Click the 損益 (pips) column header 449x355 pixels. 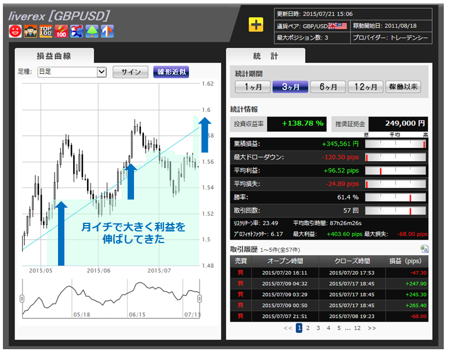point(407,261)
